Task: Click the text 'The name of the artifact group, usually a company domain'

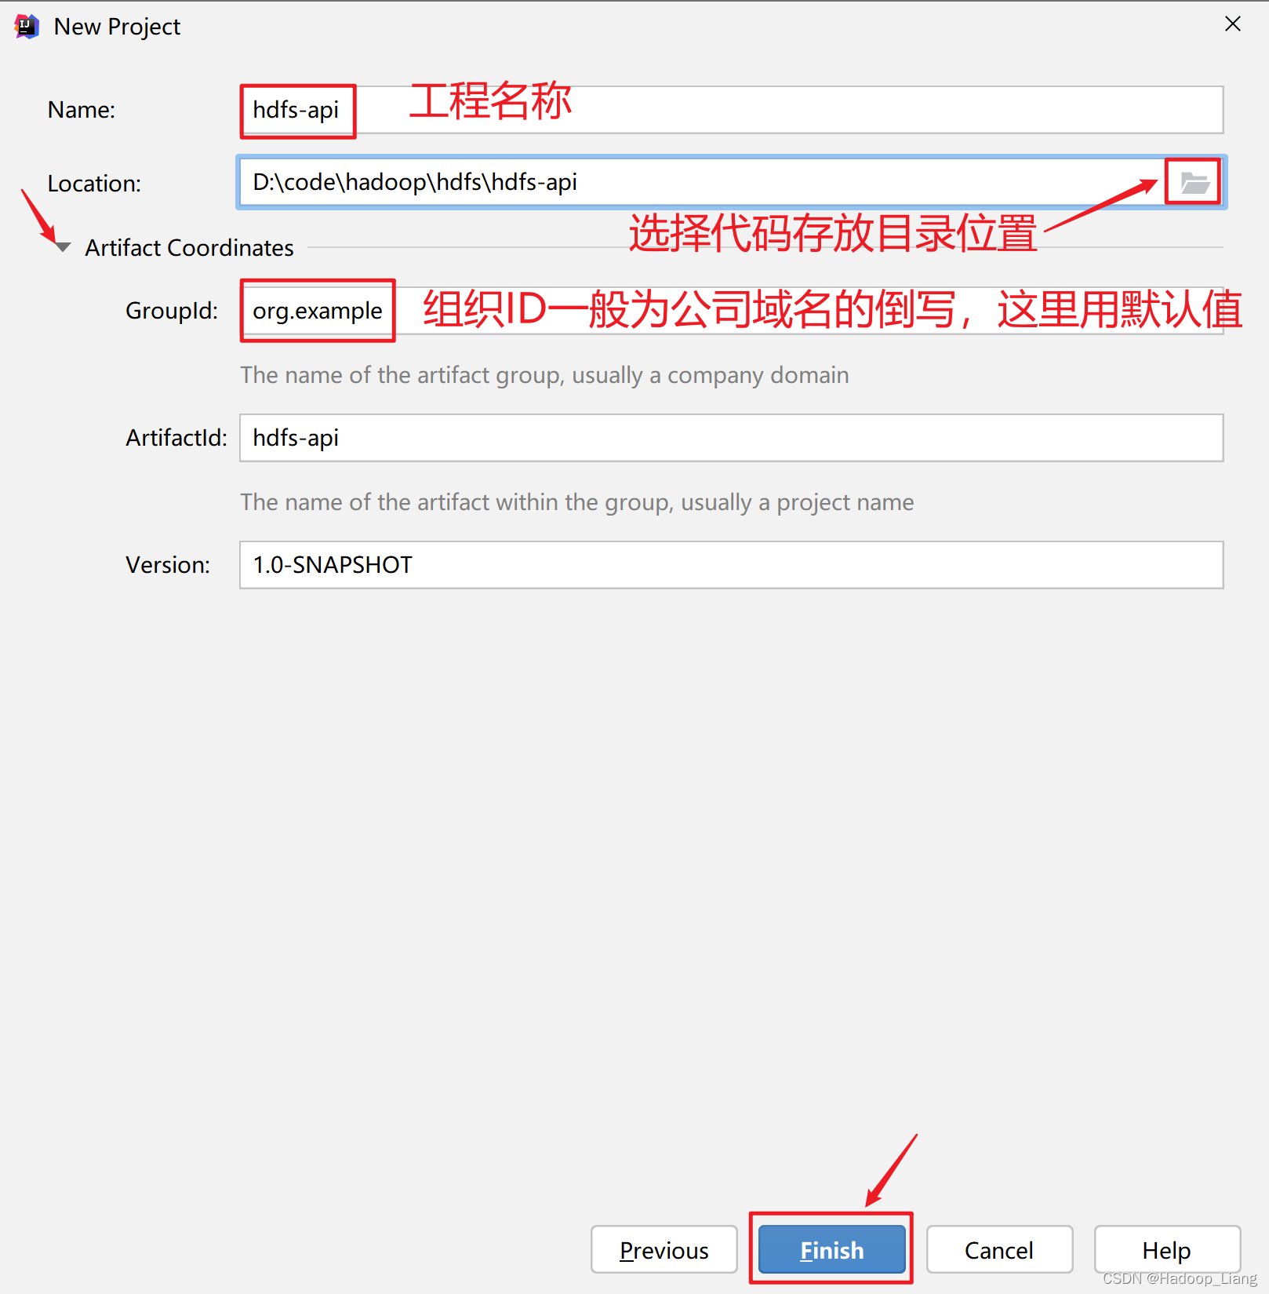Action: coord(544,375)
